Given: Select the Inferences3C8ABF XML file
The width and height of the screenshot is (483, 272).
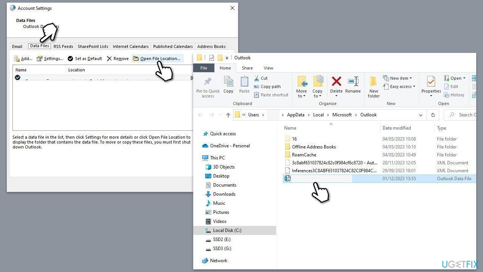Looking at the screenshot, I should tap(334, 171).
